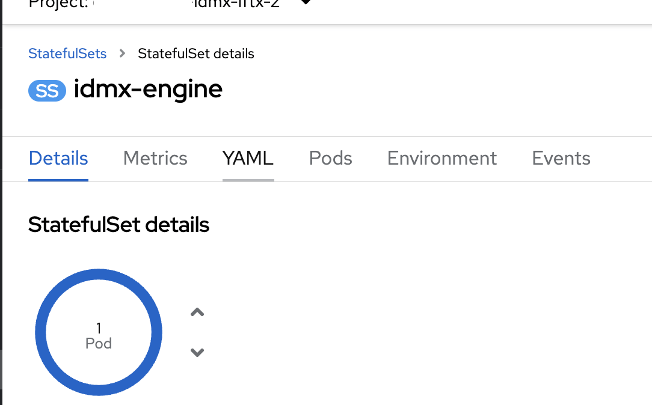Open the Project selector dropdown caret
Screen dimensions: 652x405
click(x=306, y=2)
